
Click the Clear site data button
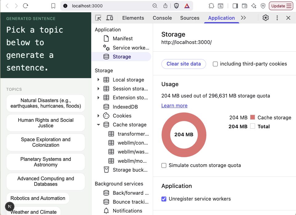[184, 64]
